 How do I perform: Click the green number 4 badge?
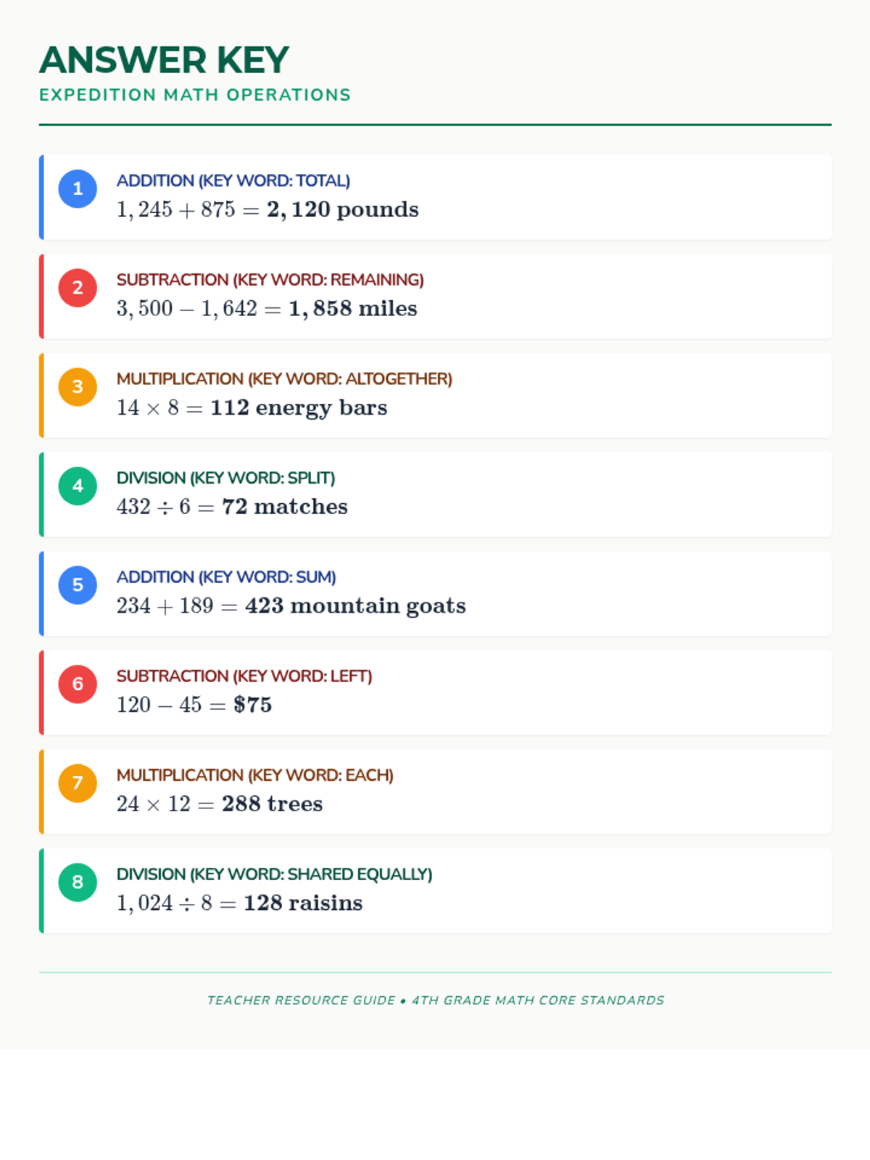pos(78,486)
